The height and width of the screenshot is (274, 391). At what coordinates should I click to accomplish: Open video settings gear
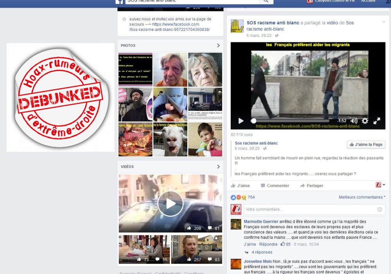tap(365, 121)
